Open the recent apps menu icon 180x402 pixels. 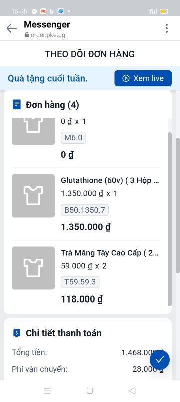[x=47, y=391]
